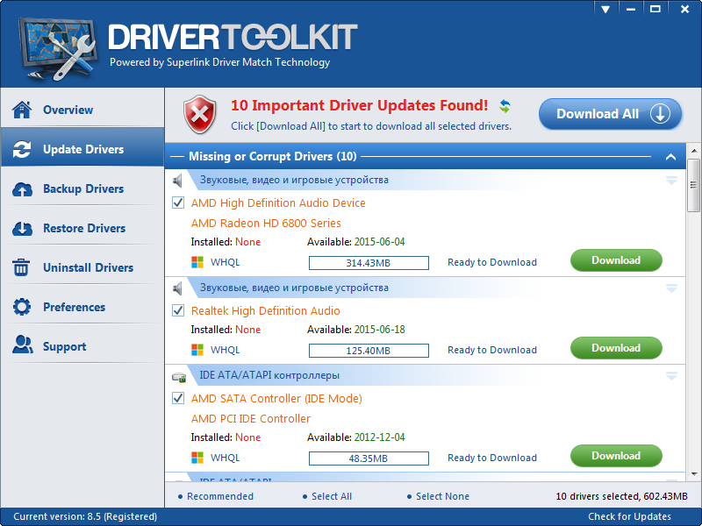Viewport: 702px width, 526px height.
Task: Open the Support section
Action: [x=82, y=344]
